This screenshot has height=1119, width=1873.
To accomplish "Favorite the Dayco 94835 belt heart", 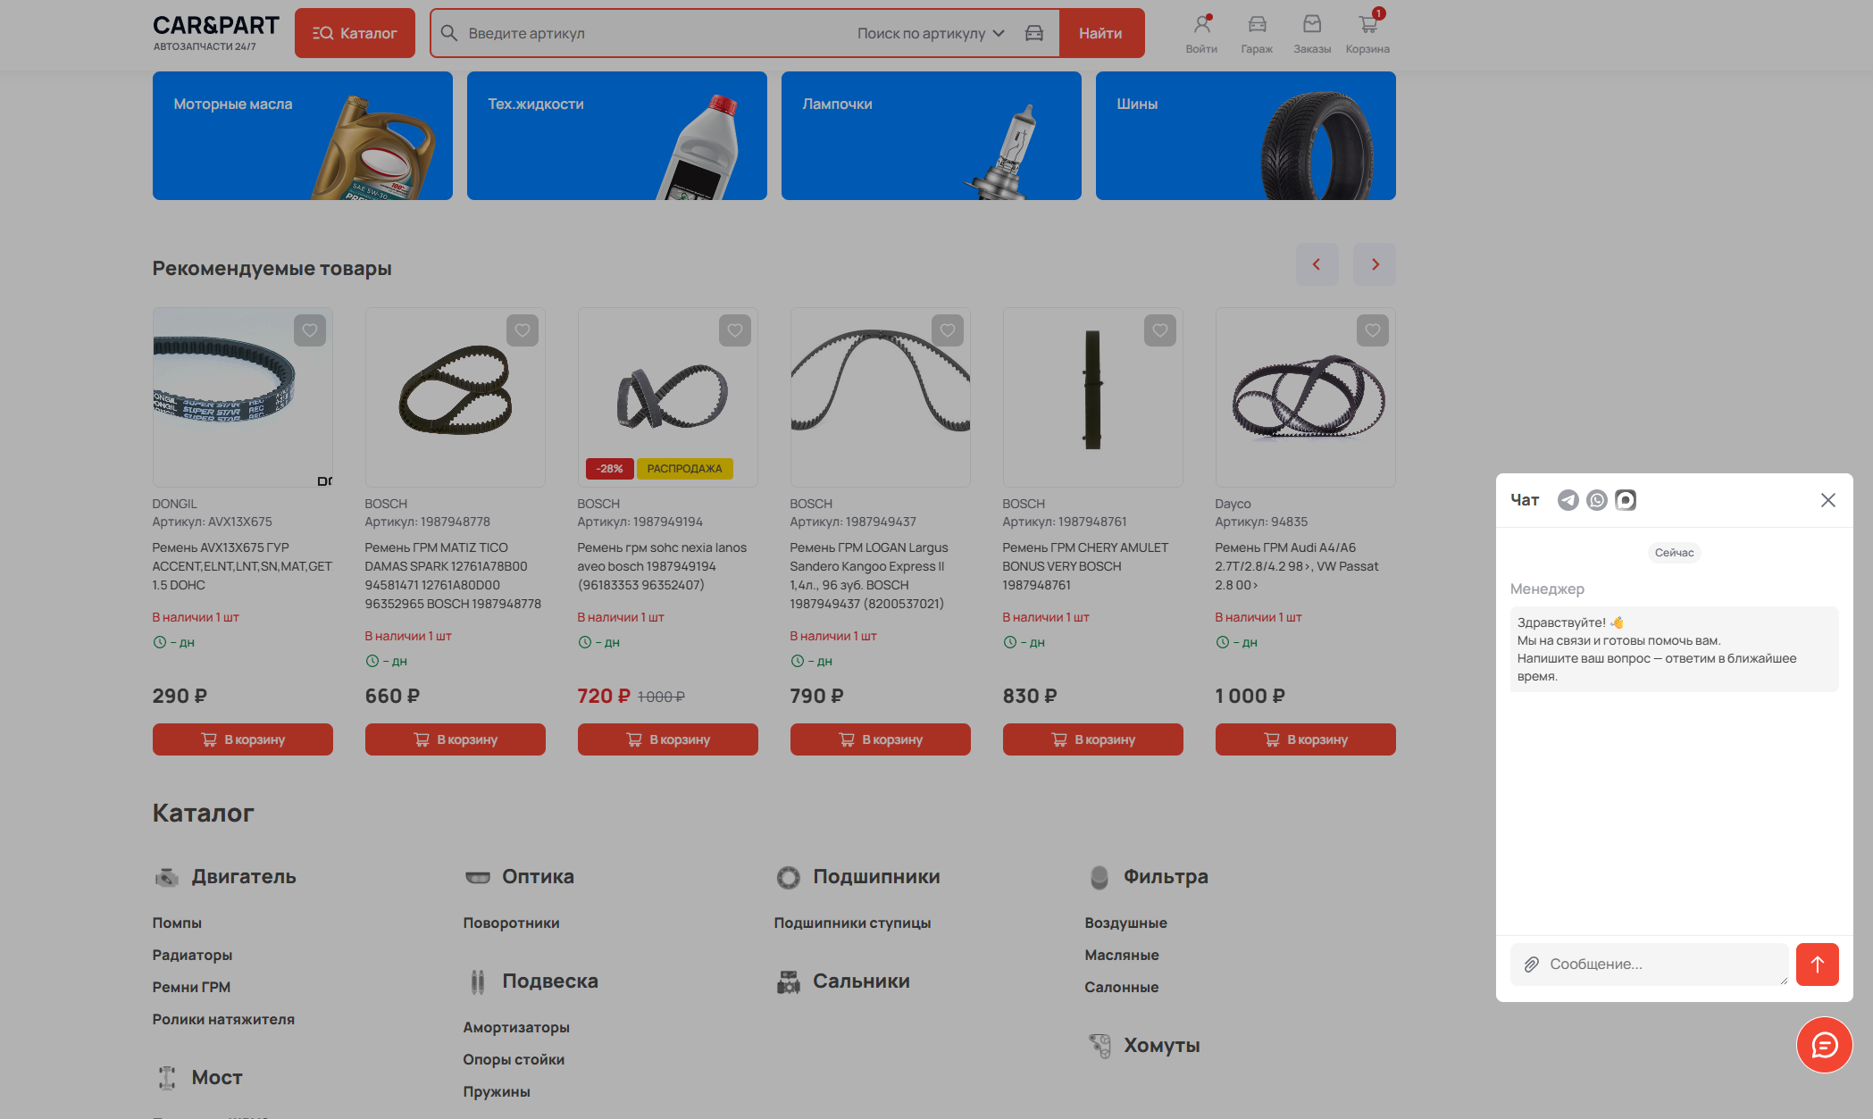I will pos(1373,330).
